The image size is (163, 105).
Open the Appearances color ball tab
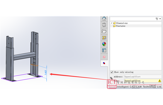point(104,44)
